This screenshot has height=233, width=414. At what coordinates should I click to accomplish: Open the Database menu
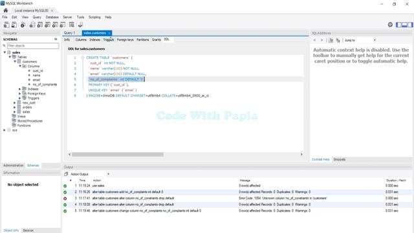pos(52,17)
